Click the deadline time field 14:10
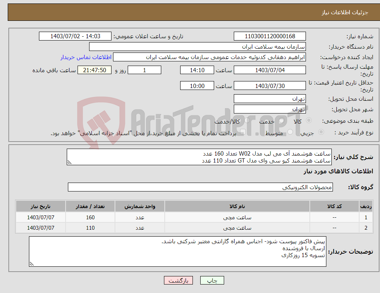Screen dimensions: 380x293 (197, 70)
